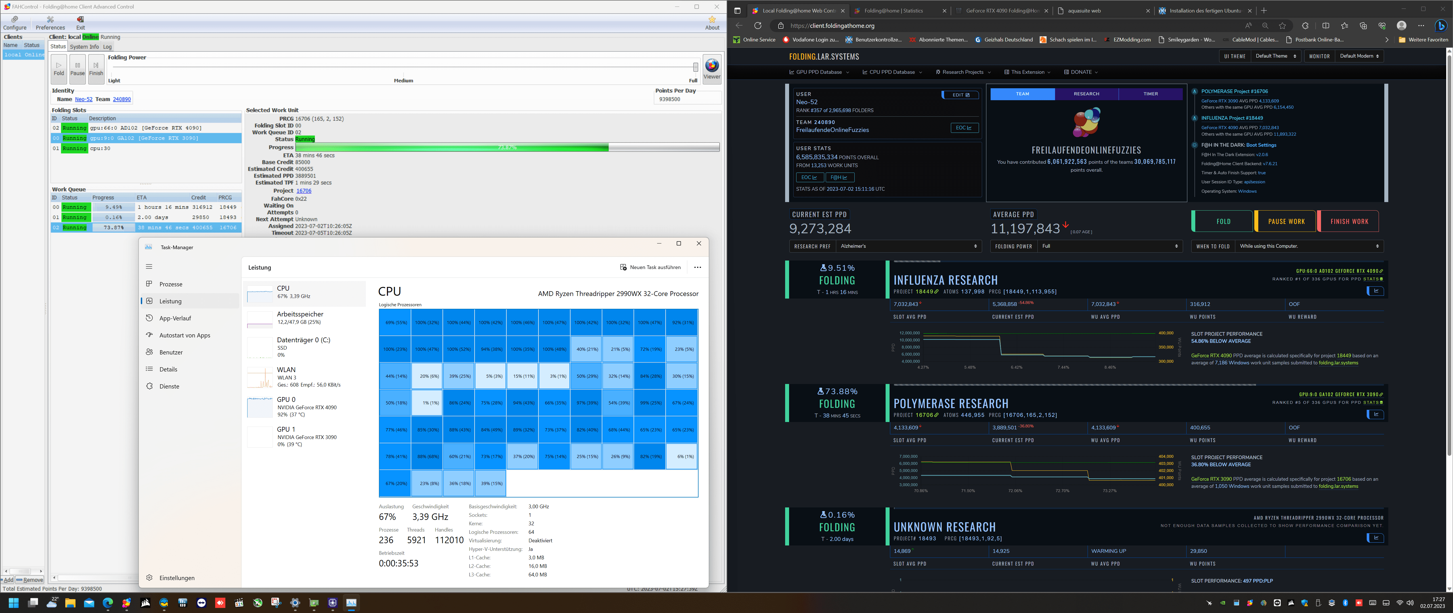The width and height of the screenshot is (1453, 613).
Task: Select folding slot cpu:30 row
Action: pyautogui.click(x=146, y=148)
